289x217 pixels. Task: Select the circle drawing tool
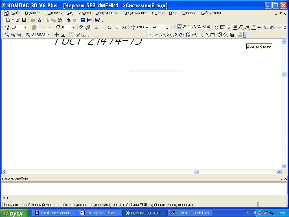click(x=169, y=35)
